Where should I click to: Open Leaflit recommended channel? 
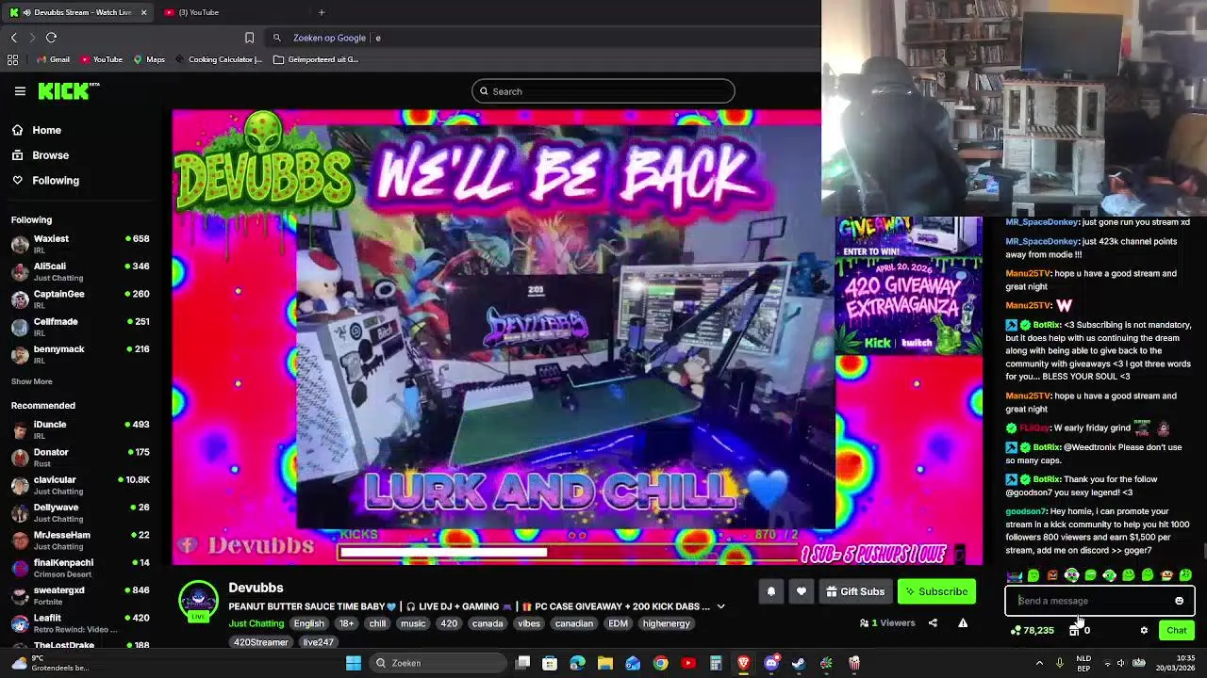point(80,622)
